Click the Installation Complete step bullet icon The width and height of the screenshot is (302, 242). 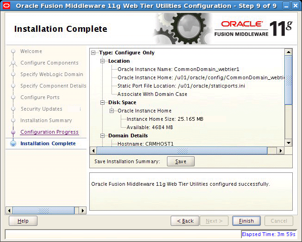(13, 143)
